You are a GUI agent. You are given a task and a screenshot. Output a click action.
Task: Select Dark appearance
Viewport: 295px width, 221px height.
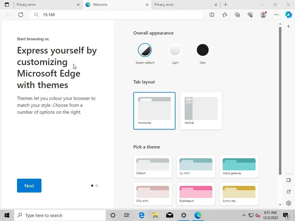pos(203,50)
